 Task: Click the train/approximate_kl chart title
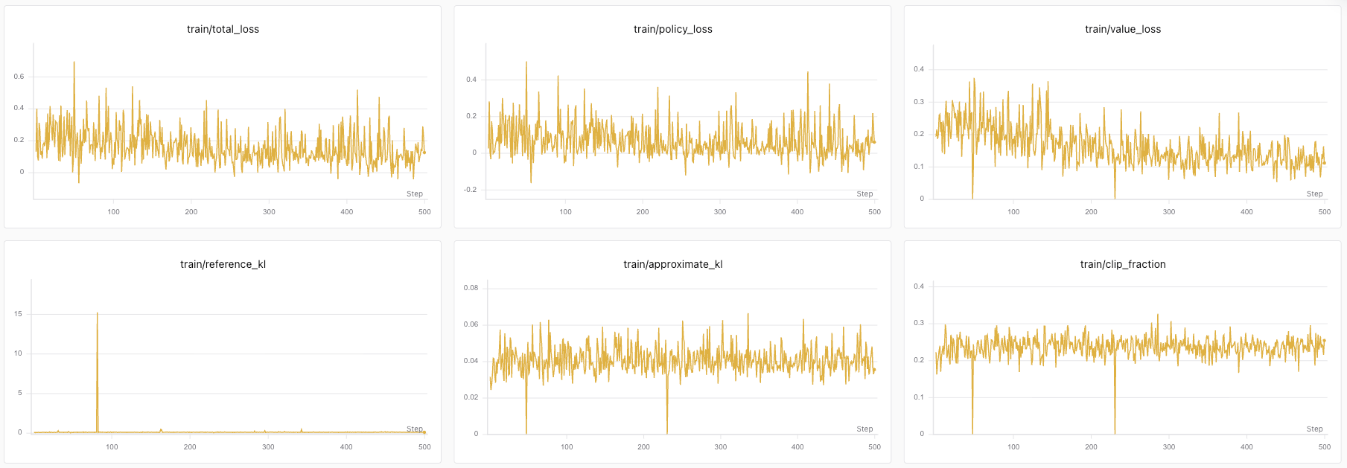[672, 264]
